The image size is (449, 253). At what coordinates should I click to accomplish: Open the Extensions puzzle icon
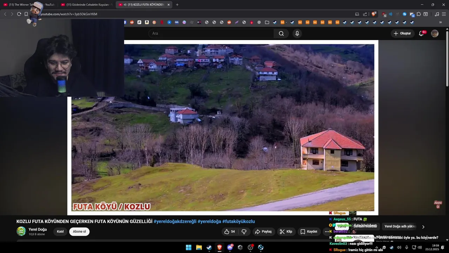418,14
